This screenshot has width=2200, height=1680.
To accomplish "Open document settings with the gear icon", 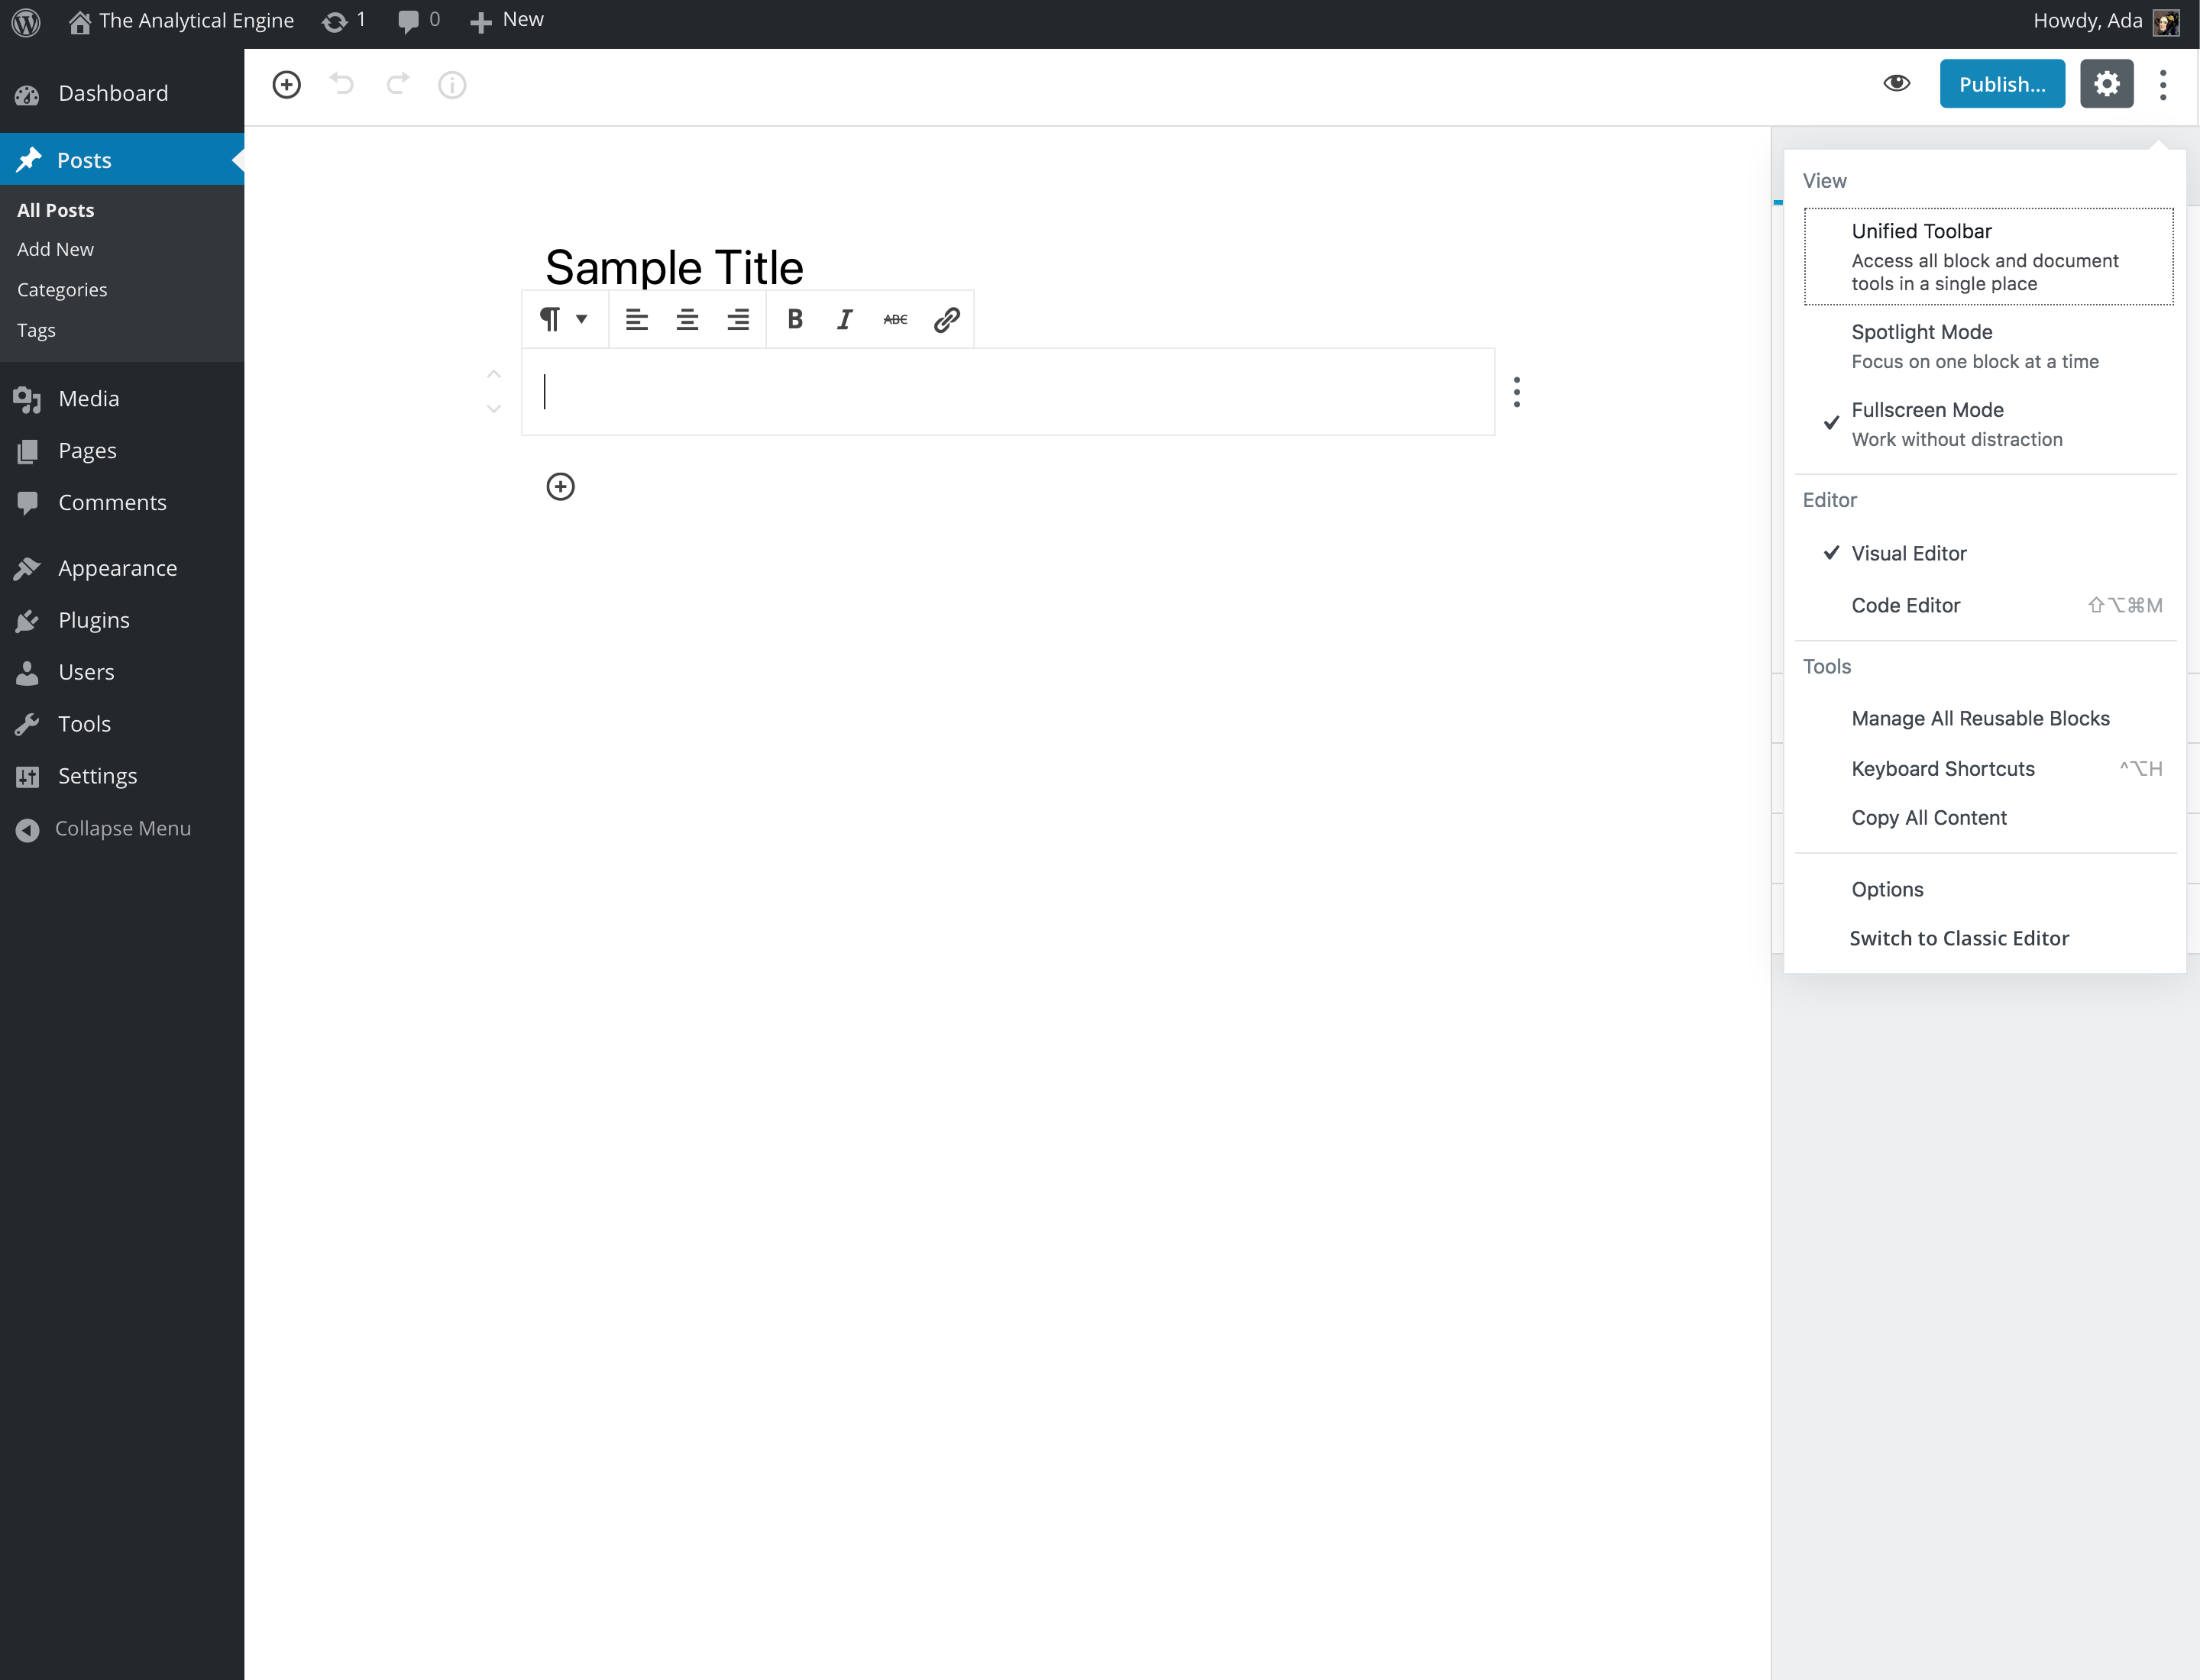I will click(x=2107, y=84).
